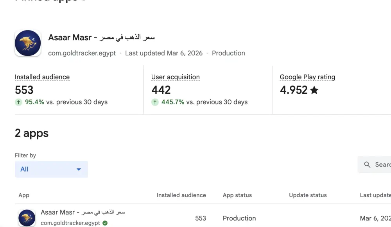Image resolution: width=391 pixels, height=227 pixels.
Task: Click the star icon next to the rating
Action: point(314,90)
